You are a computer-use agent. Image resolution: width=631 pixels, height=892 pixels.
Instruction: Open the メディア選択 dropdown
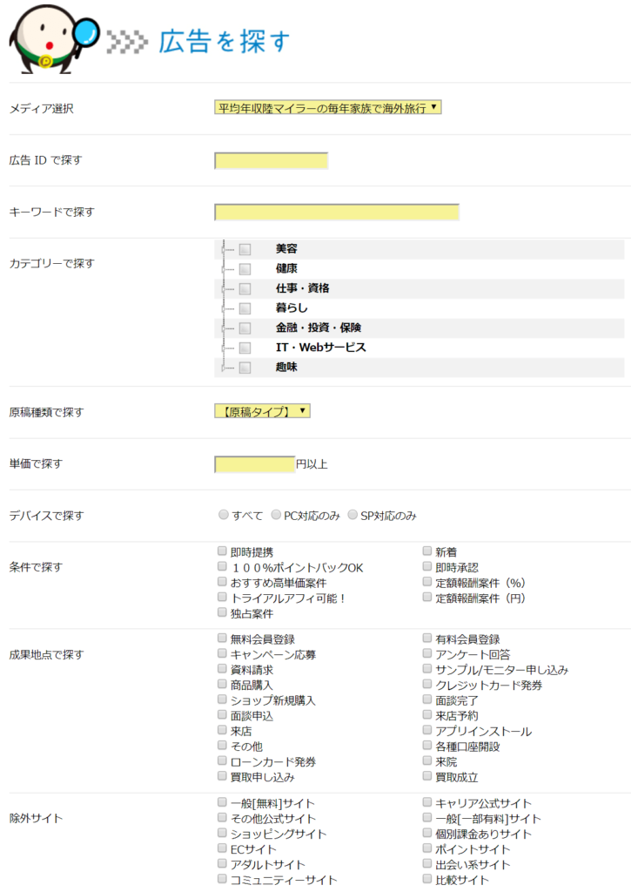pyautogui.click(x=327, y=108)
